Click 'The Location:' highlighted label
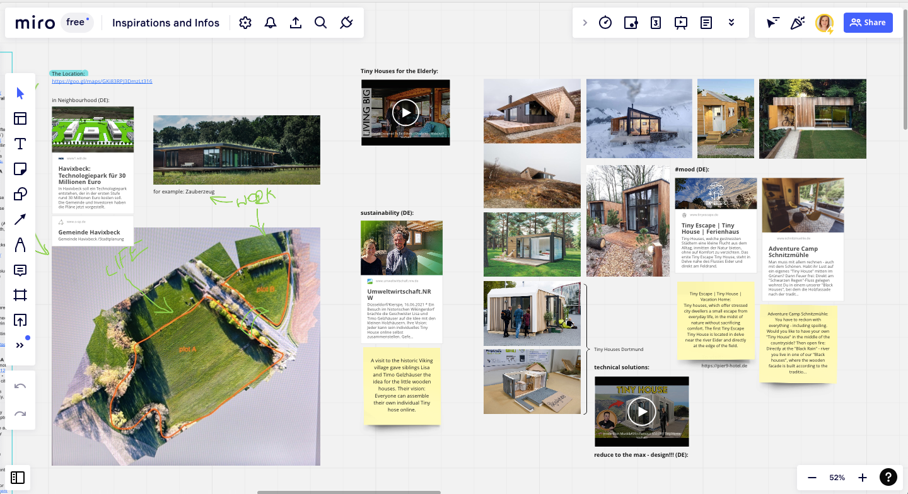The height and width of the screenshot is (494, 908). (x=68, y=74)
